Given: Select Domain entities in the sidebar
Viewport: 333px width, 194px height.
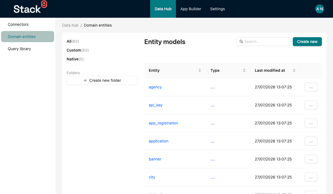Looking at the screenshot, I should 27,37.
